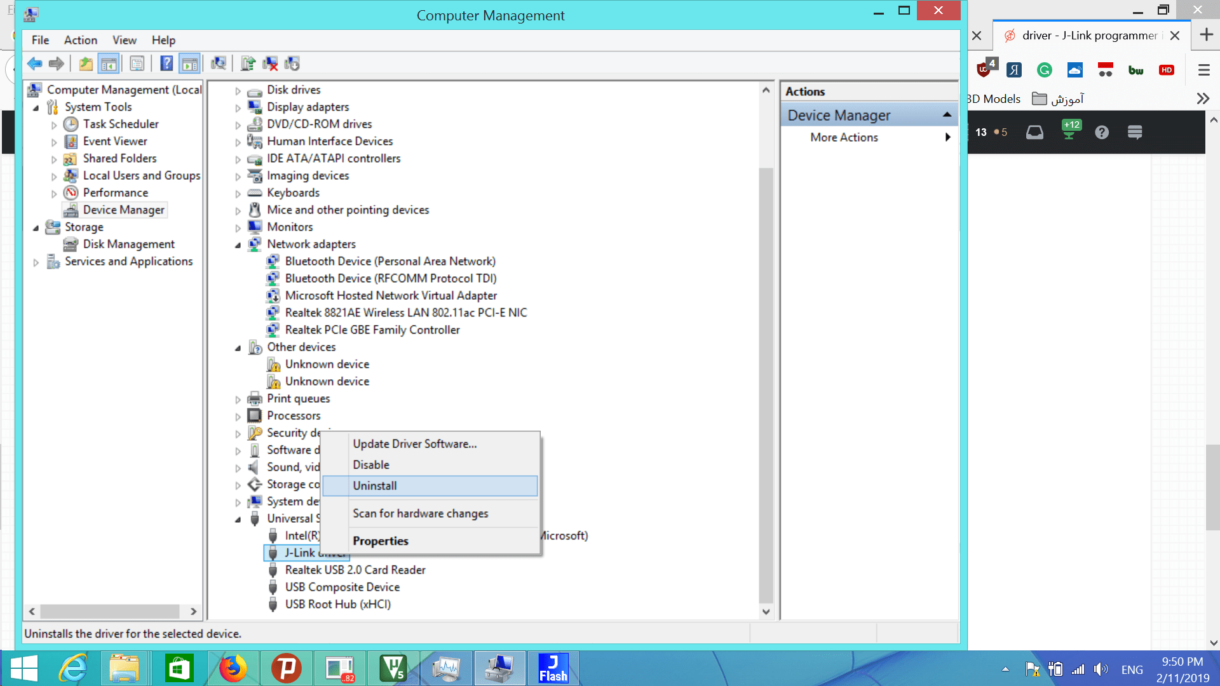Open J Flash from the taskbar
This screenshot has height=686, width=1220.
[x=553, y=668]
